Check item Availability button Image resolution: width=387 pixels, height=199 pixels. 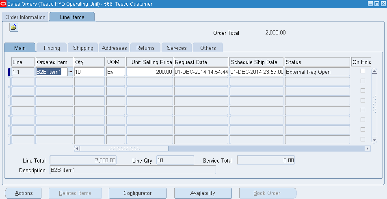[203, 193]
